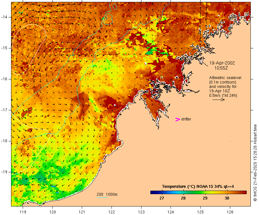Viewport: 259px width, 215px height.
Task: Click the 'Altimetric sealevel' caption line
Action: click(225, 77)
